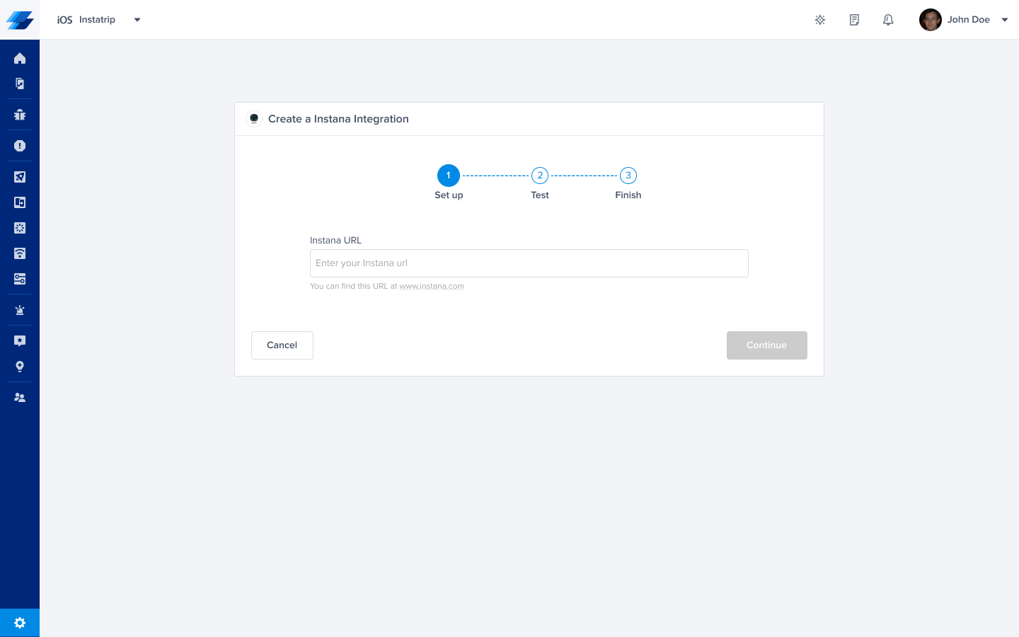
Task: Click the rocket launch icon in sidebar
Action: point(20,177)
